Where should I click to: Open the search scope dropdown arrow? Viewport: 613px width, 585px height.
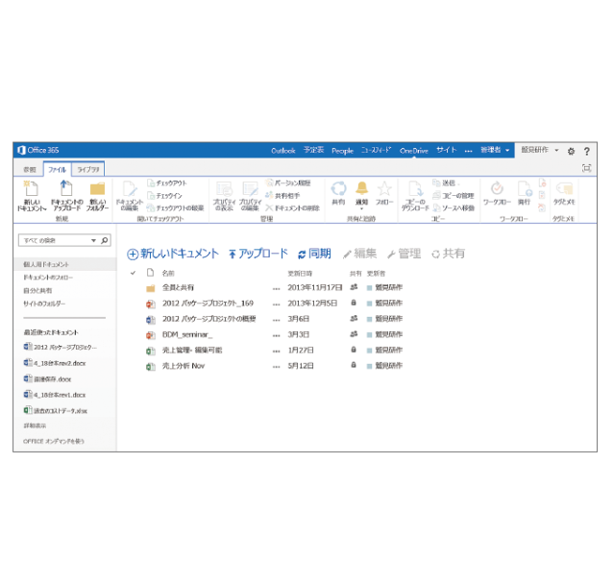pyautogui.click(x=93, y=240)
